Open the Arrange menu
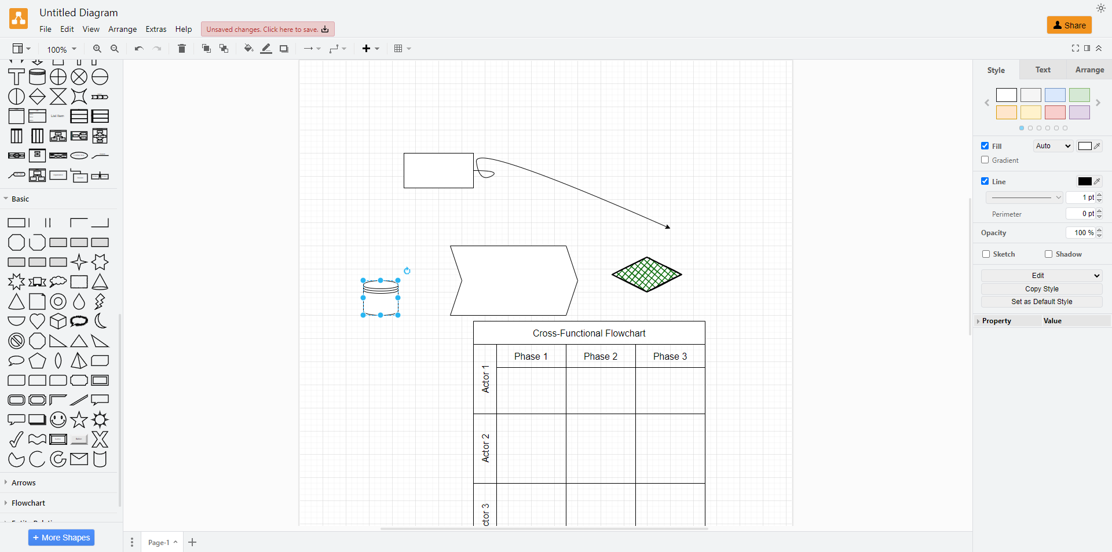Image resolution: width=1112 pixels, height=552 pixels. coord(123,29)
